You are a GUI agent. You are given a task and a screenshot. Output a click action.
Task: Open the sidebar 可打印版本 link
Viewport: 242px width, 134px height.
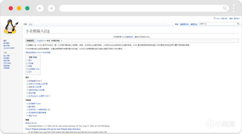tap(7, 63)
